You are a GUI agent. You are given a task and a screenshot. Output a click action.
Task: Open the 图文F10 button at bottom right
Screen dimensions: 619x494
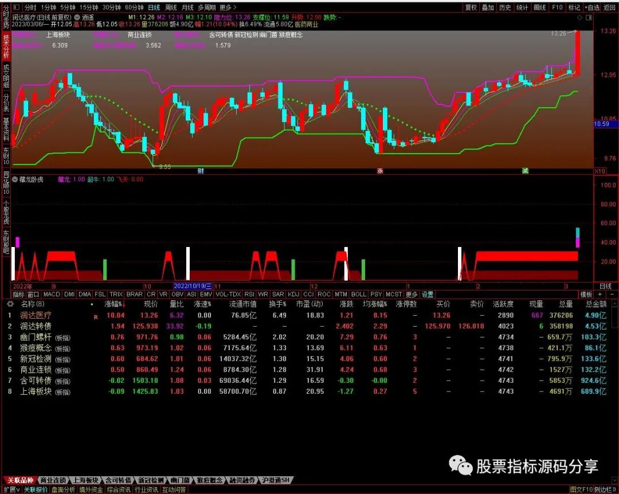click(582, 489)
